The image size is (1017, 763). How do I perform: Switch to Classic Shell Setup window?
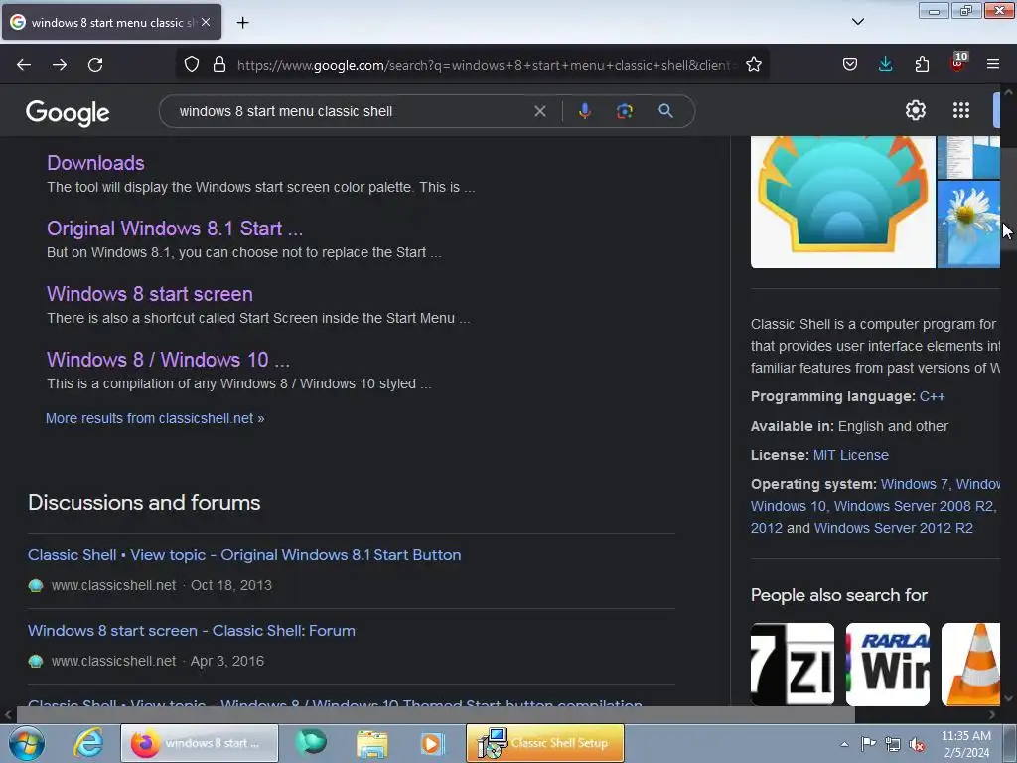tap(545, 743)
